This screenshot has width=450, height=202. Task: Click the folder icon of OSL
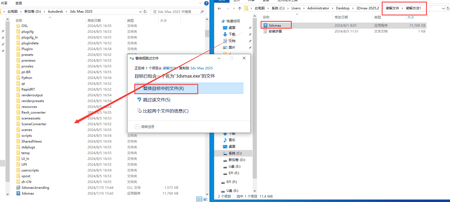click(18, 26)
